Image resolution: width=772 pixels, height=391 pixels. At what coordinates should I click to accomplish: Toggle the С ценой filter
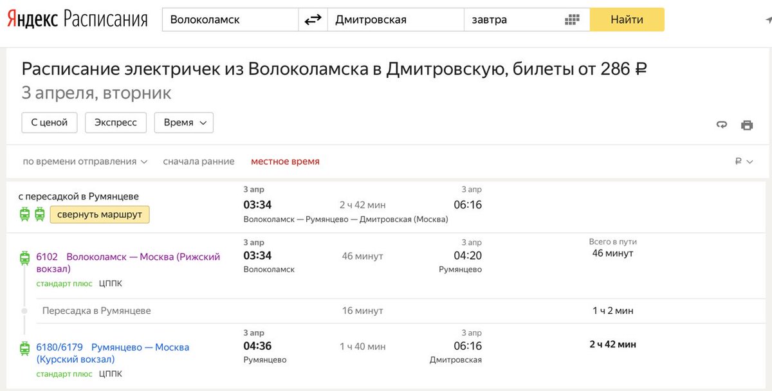point(50,122)
